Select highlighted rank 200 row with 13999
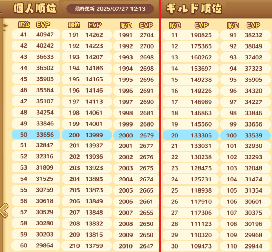 coord(87,135)
